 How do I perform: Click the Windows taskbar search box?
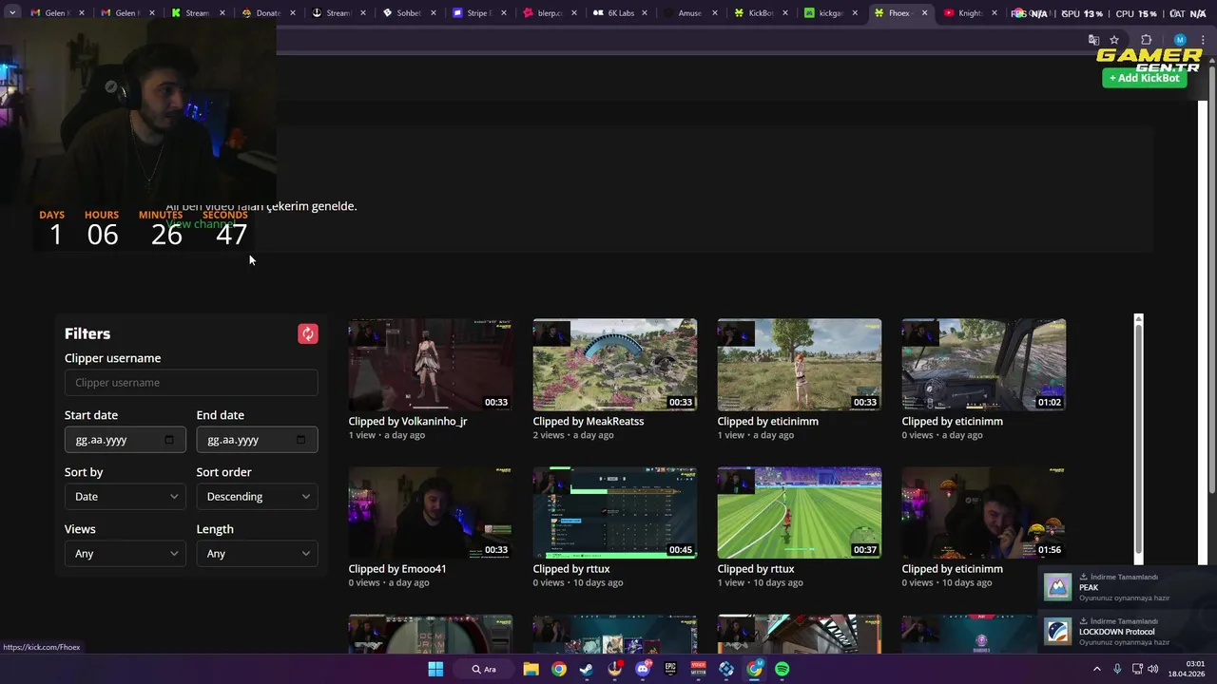(485, 669)
